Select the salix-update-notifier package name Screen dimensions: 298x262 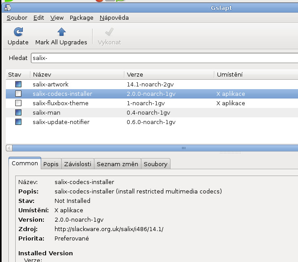click(61, 122)
